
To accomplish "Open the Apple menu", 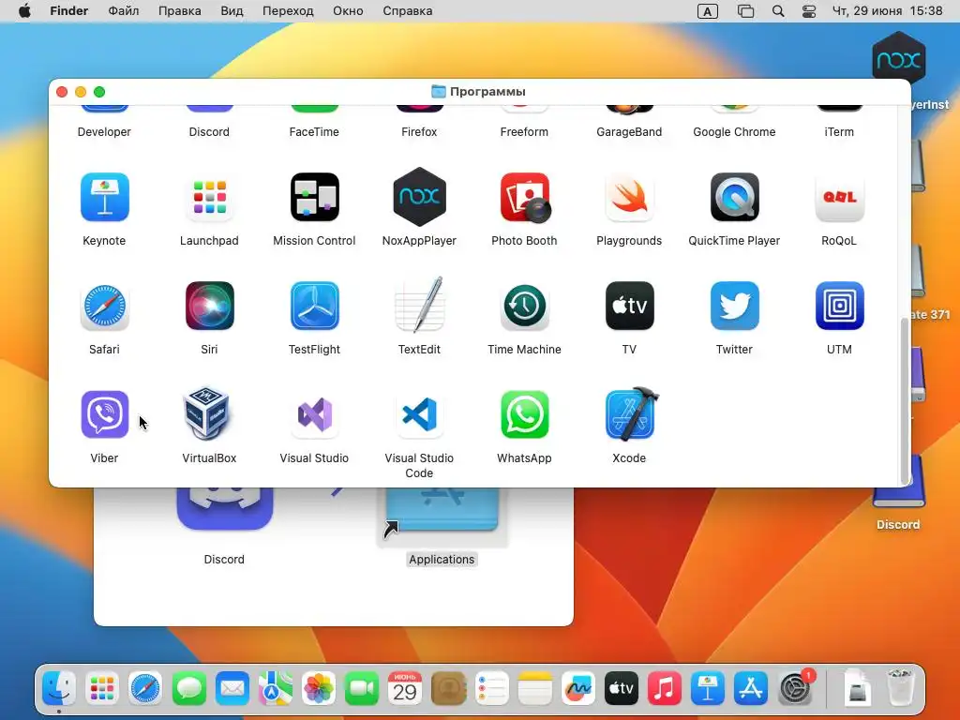I will click(25, 11).
